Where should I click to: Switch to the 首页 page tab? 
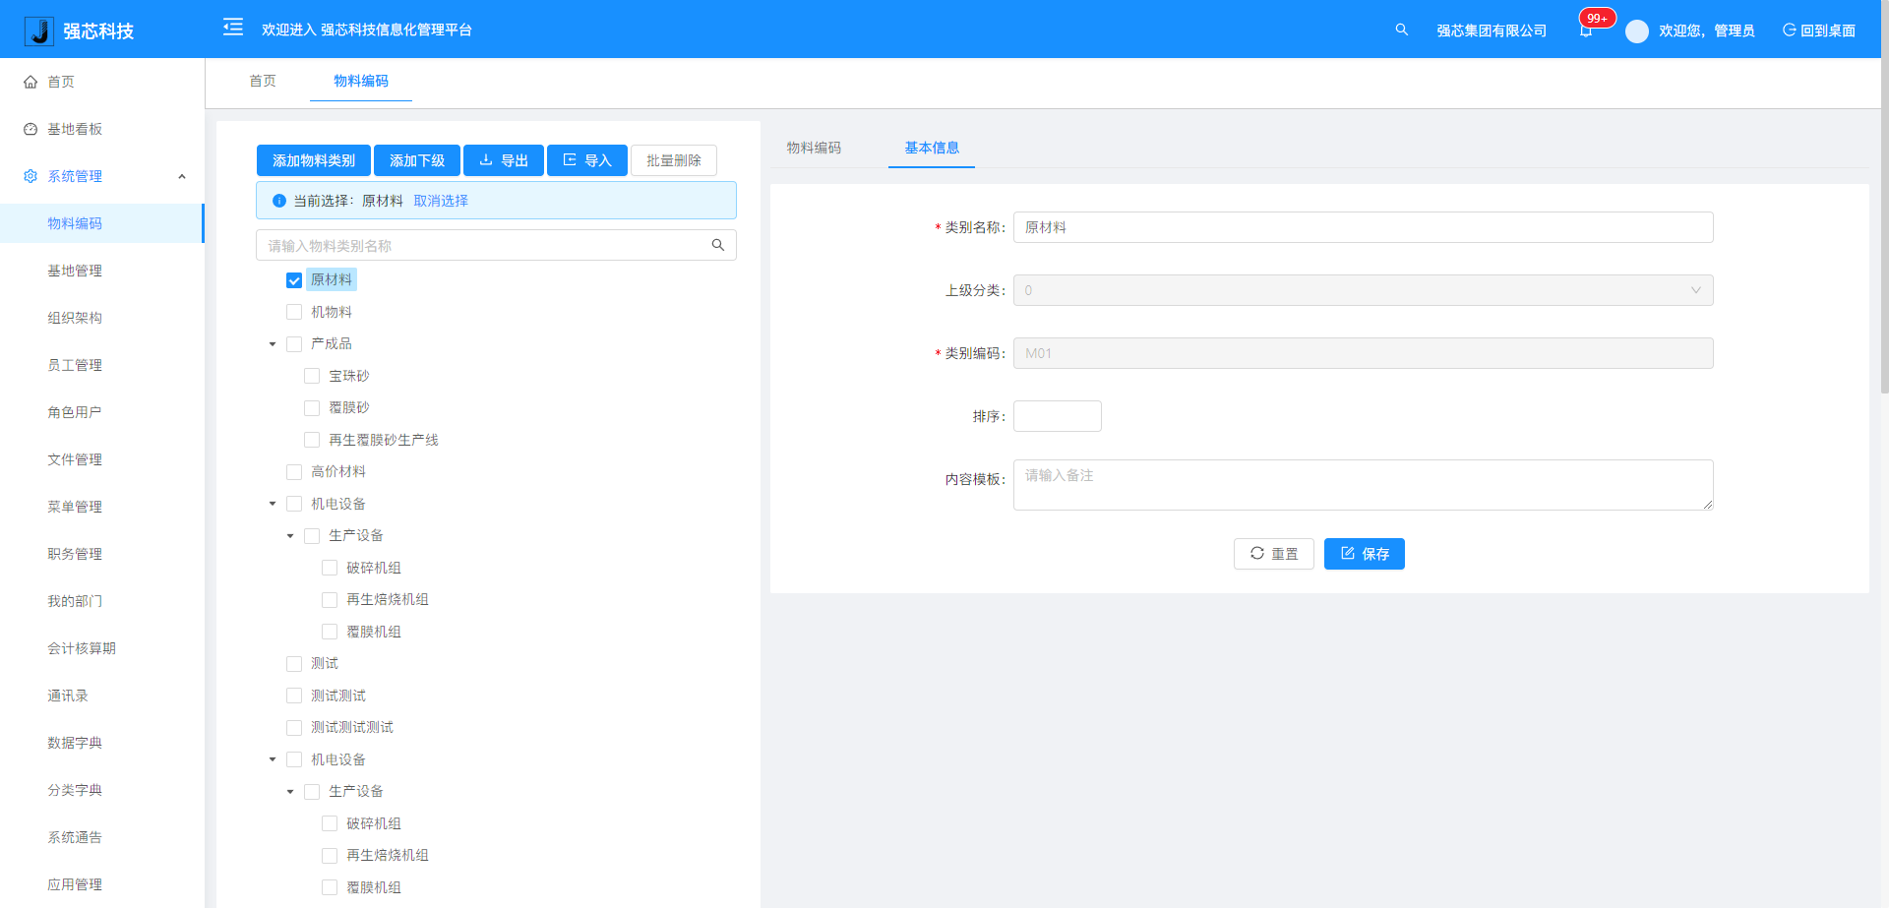263,81
